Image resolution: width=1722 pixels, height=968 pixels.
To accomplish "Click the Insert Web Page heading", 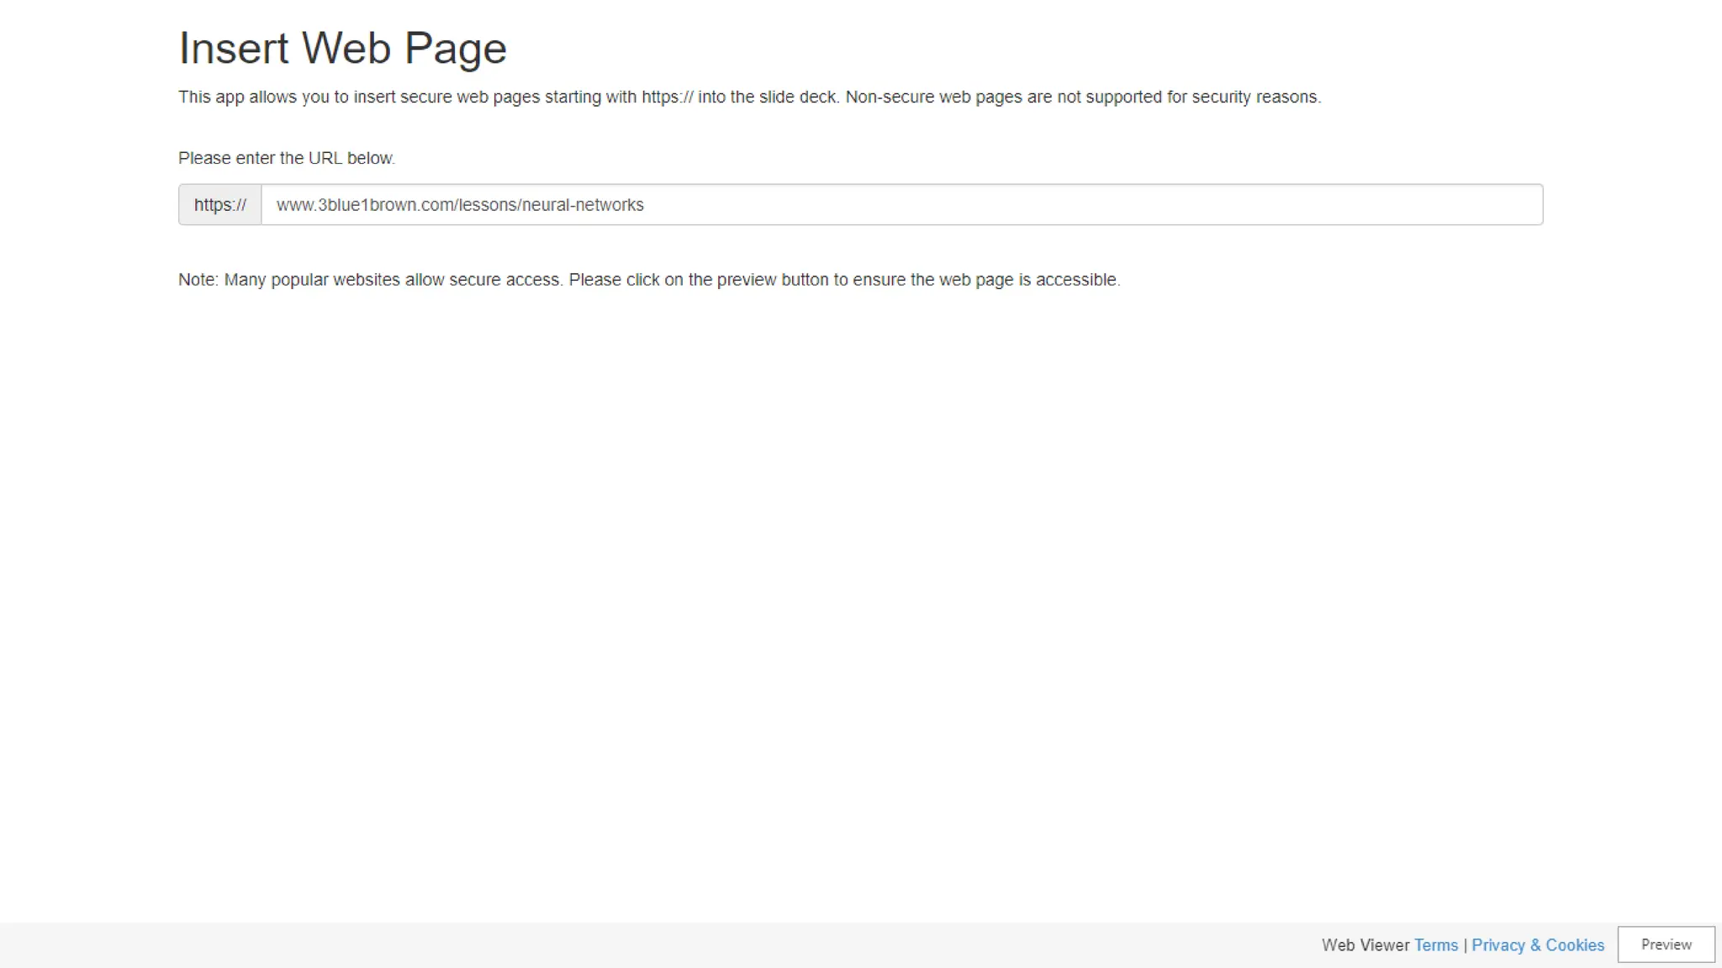I will click(x=342, y=48).
